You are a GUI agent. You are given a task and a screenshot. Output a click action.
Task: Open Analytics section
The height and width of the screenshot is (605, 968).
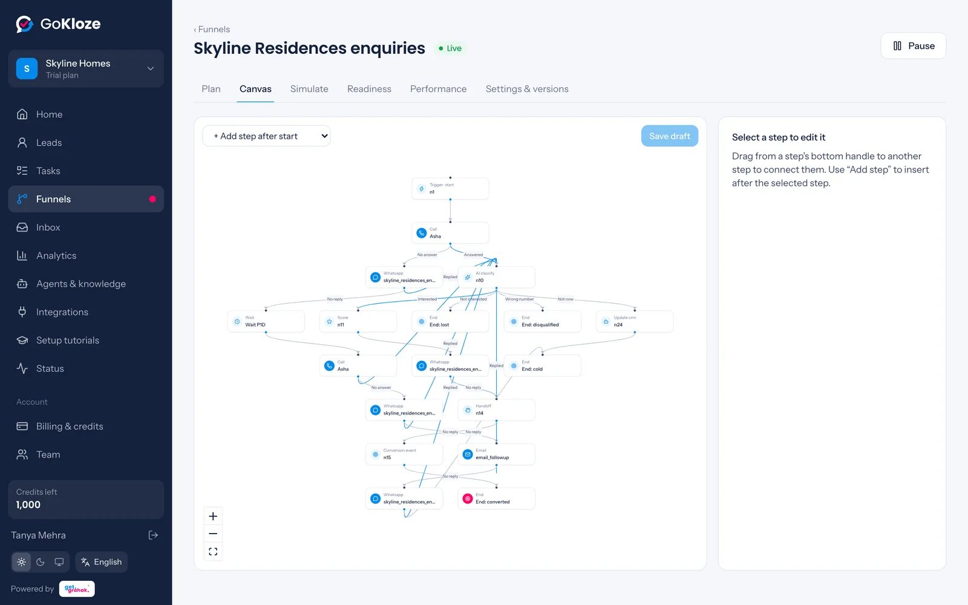(x=86, y=255)
